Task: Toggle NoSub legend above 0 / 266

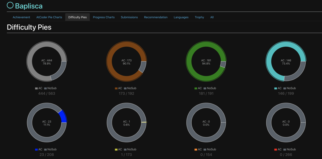Action: pyautogui.click(x=290, y=149)
